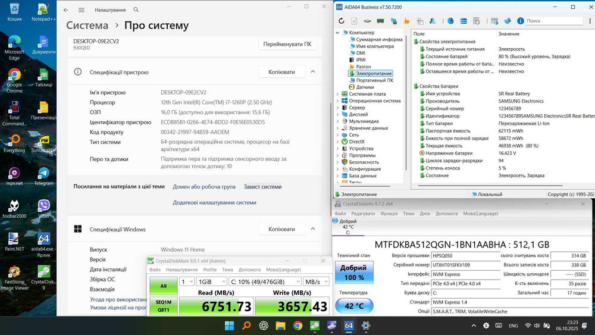This screenshot has height=335, width=595.
Task: Click the AIDA64 Поиск search field
Action: (x=553, y=21)
